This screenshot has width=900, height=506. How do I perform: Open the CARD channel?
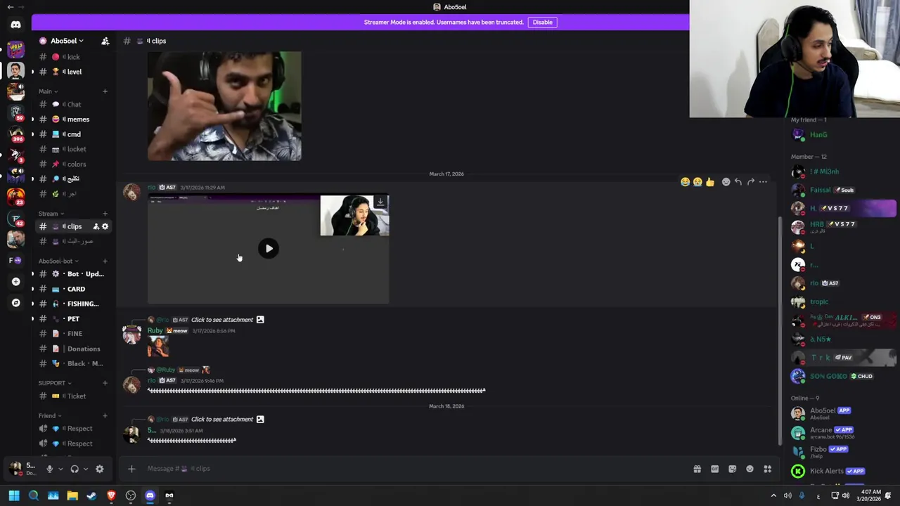coord(74,289)
